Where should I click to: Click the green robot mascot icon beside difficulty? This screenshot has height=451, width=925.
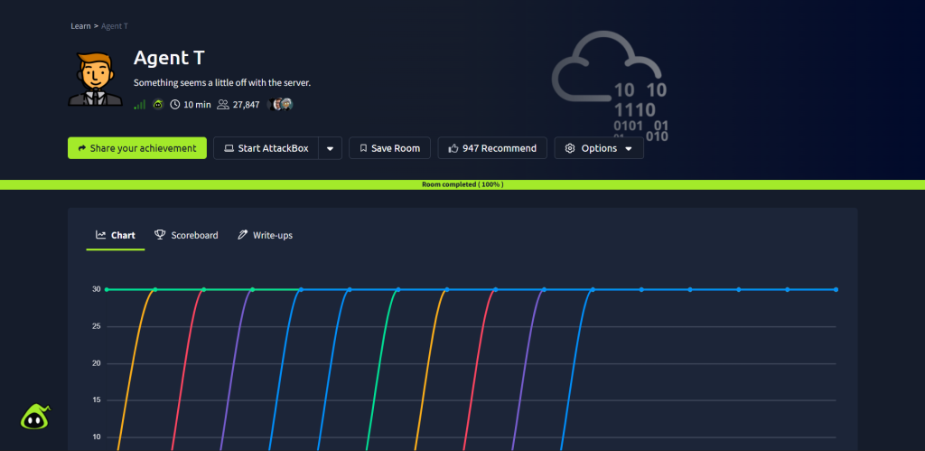click(158, 105)
